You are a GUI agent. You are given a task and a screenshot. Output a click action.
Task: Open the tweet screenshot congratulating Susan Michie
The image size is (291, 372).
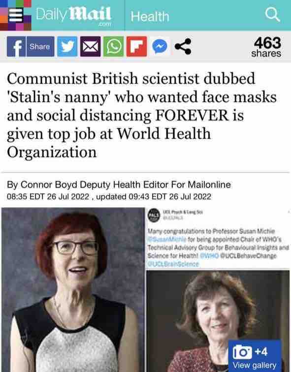coord(218,238)
